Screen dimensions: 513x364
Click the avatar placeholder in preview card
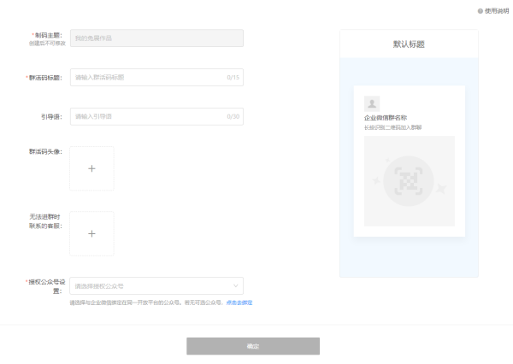coord(372,104)
